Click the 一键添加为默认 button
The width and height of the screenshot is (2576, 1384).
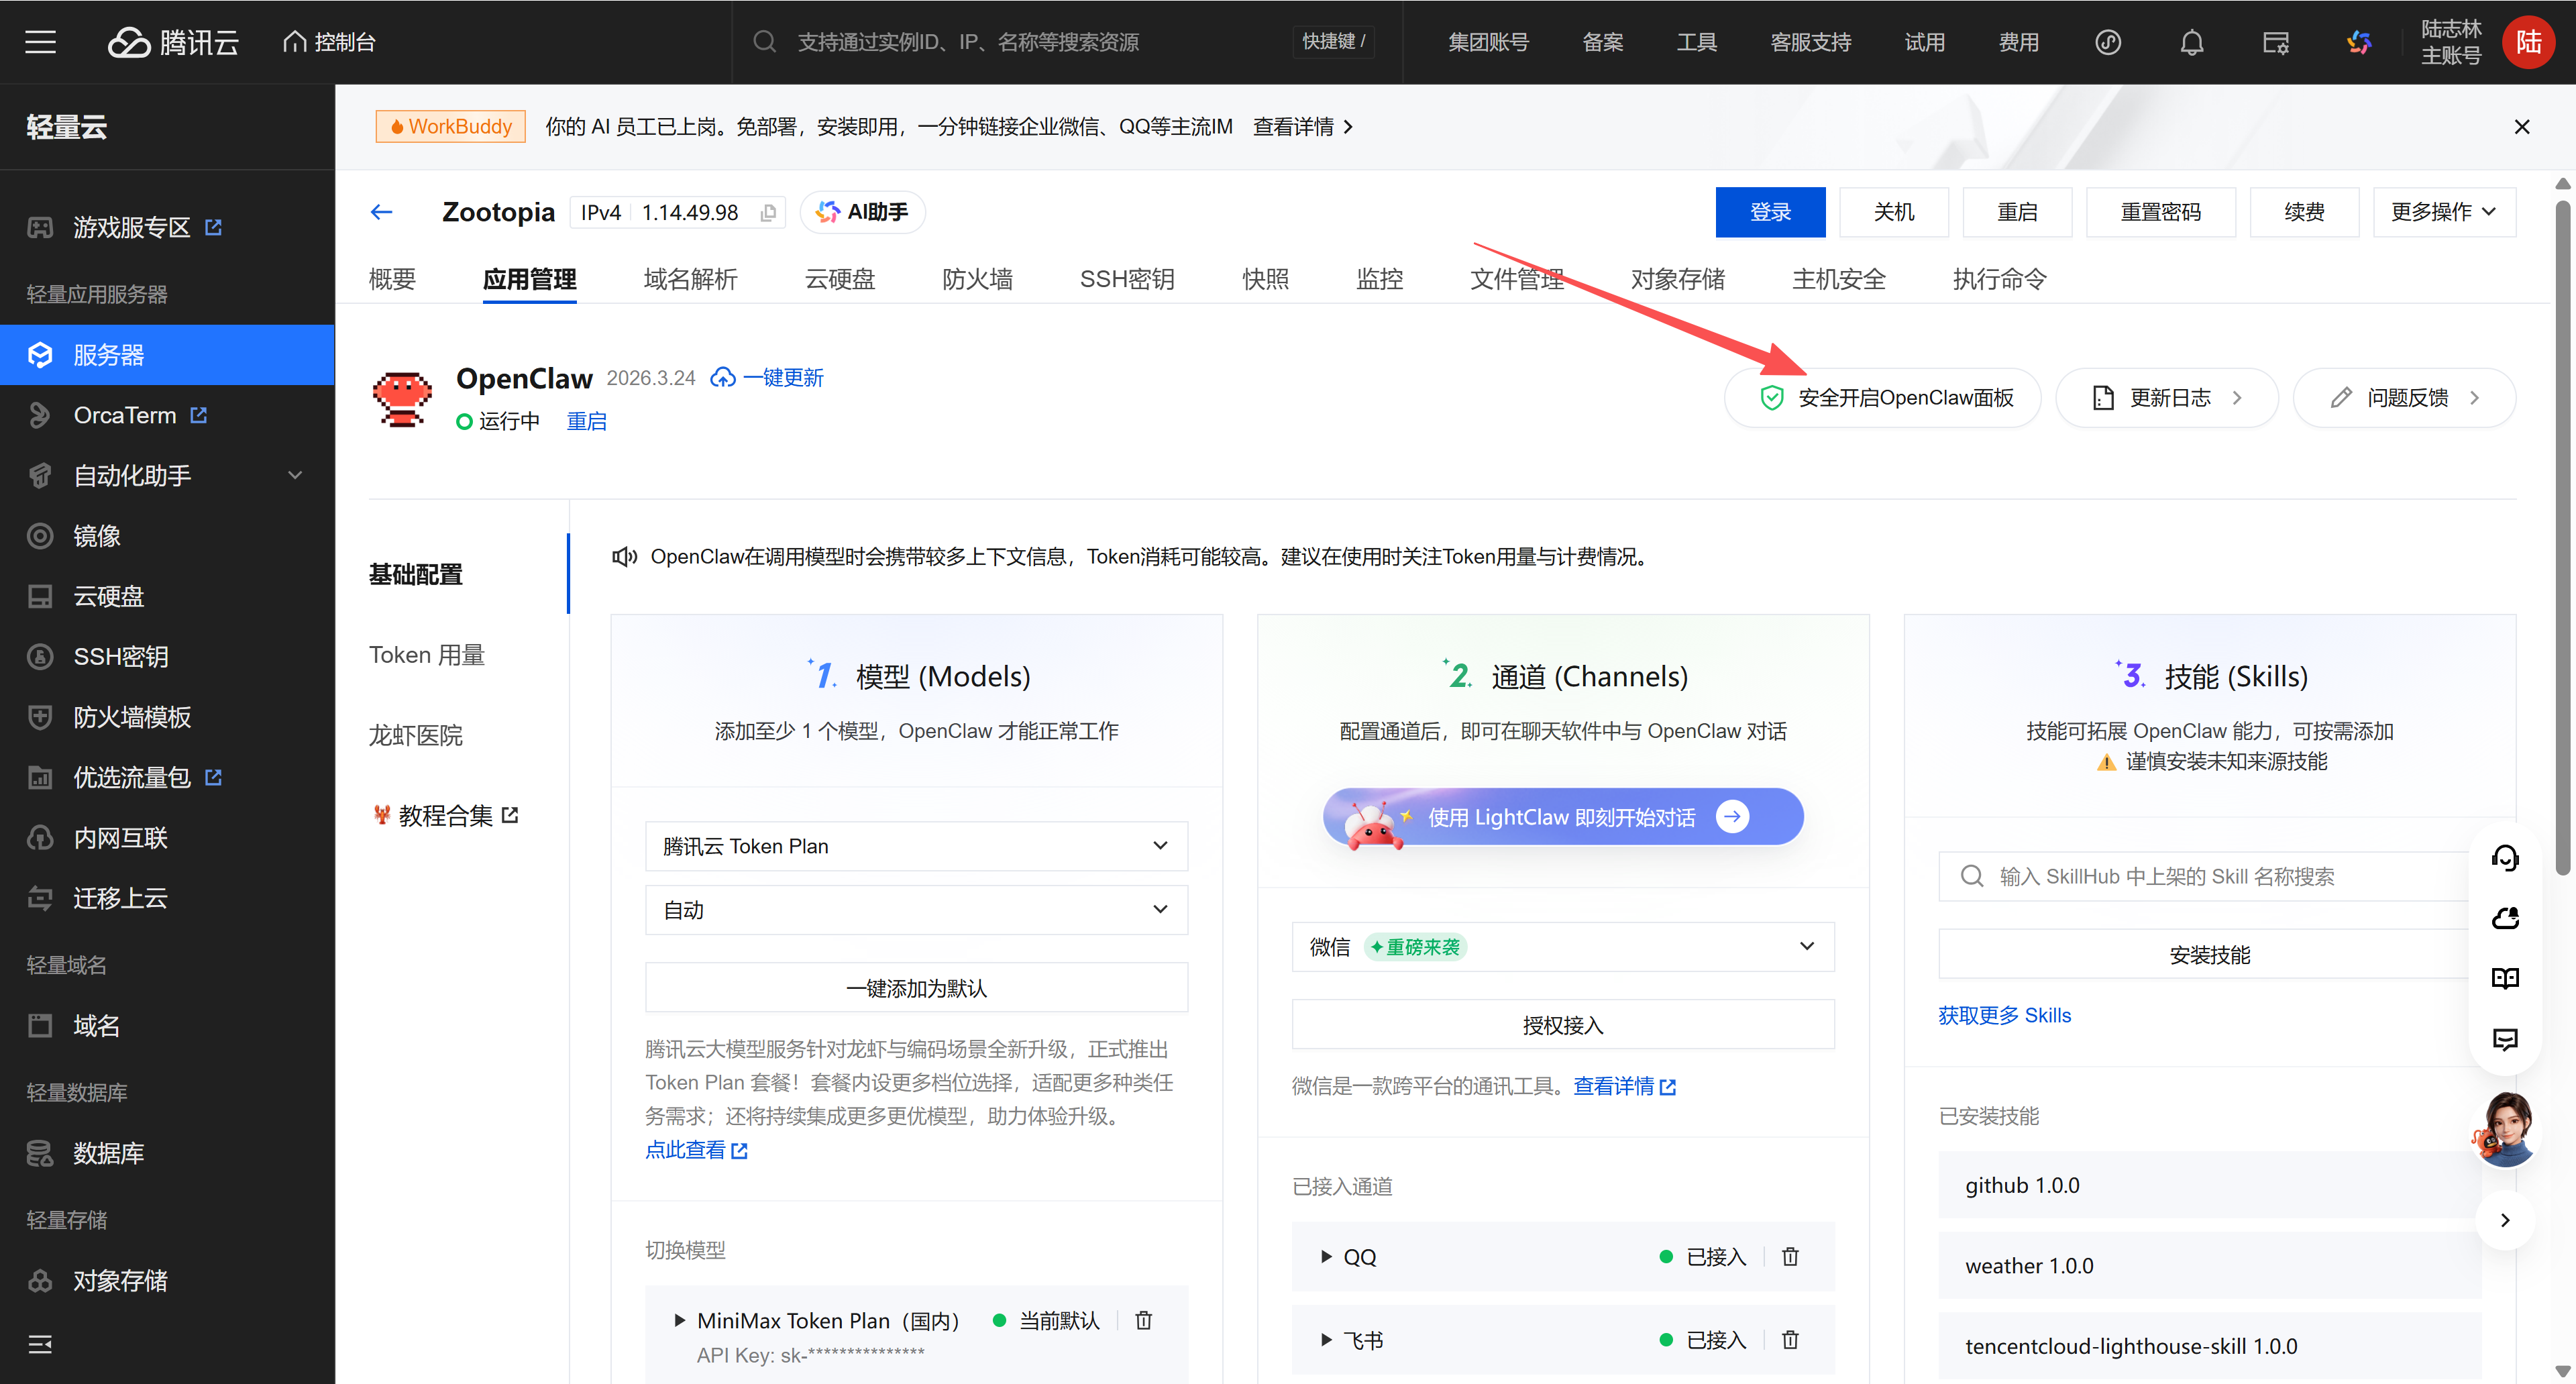(916, 988)
